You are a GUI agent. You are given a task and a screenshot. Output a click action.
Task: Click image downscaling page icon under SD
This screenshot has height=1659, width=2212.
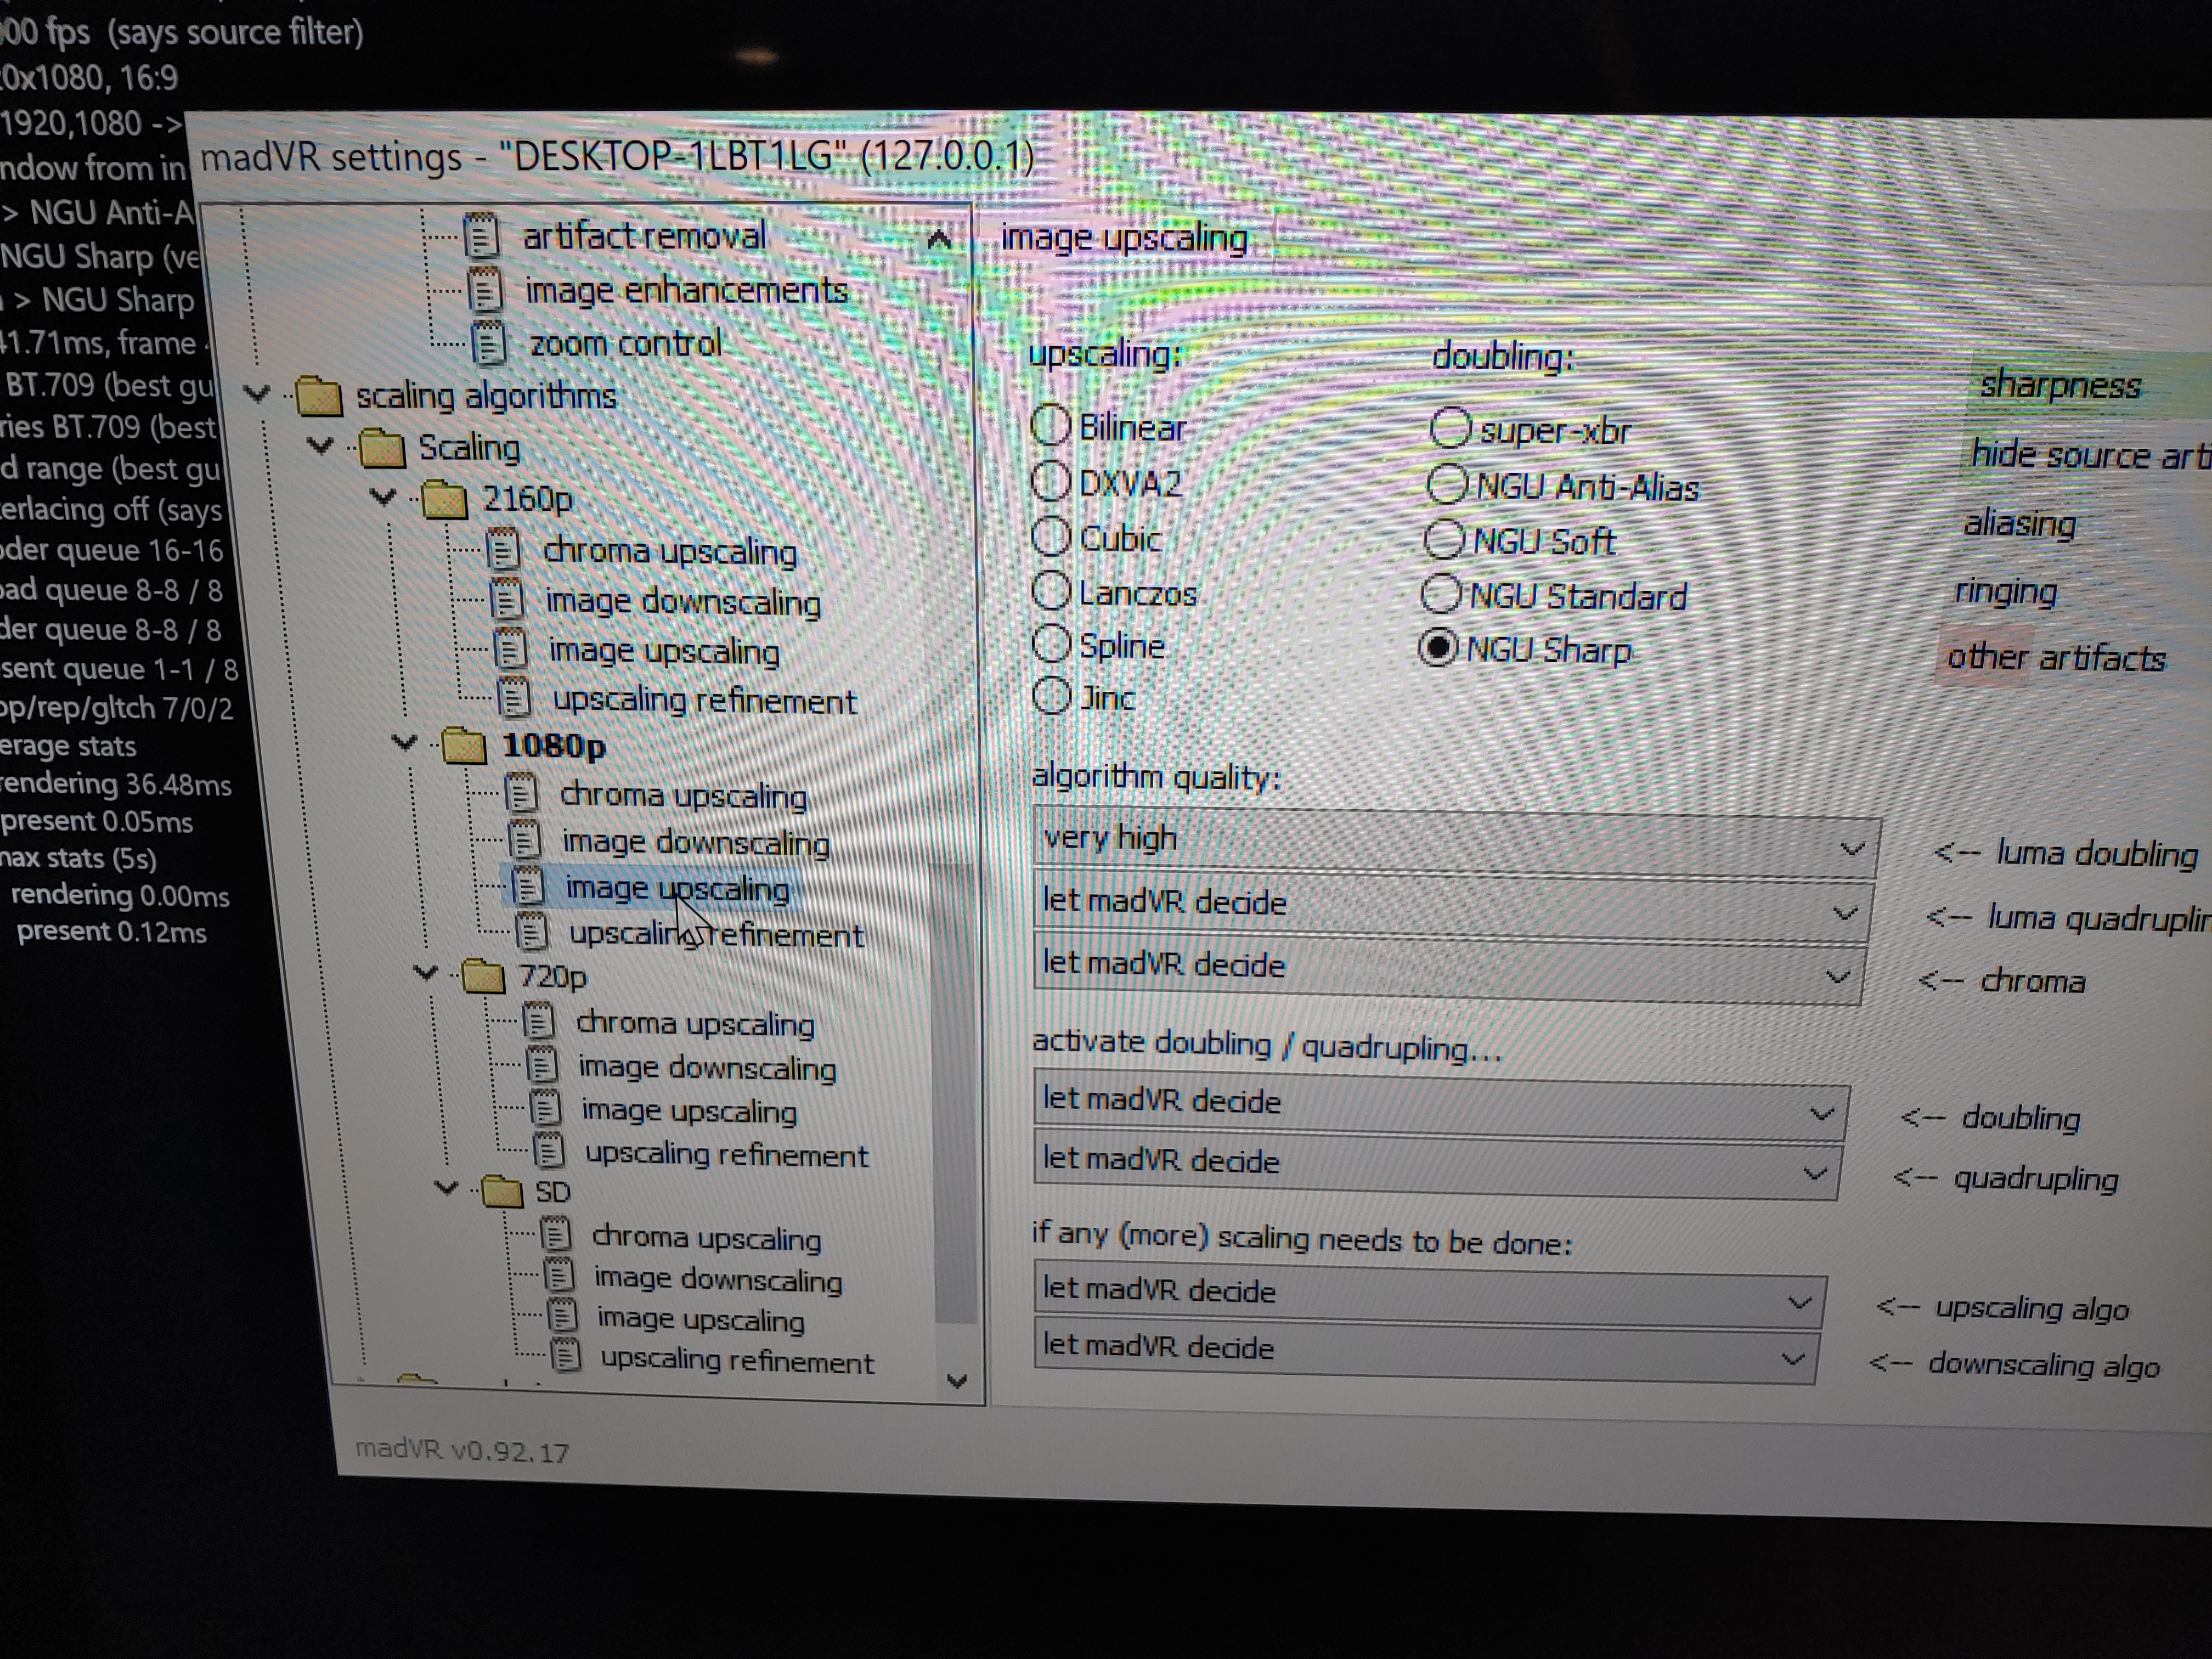point(559,1276)
